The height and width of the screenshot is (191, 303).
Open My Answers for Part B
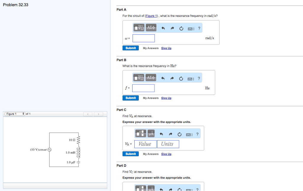point(150,98)
